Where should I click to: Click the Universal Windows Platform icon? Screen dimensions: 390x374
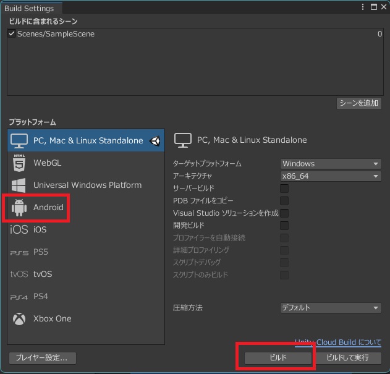[x=19, y=185]
